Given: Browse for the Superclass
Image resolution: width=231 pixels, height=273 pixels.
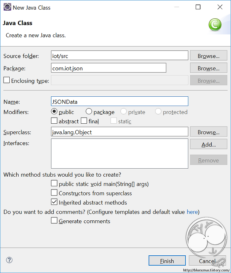Looking at the screenshot, I should point(209,132).
